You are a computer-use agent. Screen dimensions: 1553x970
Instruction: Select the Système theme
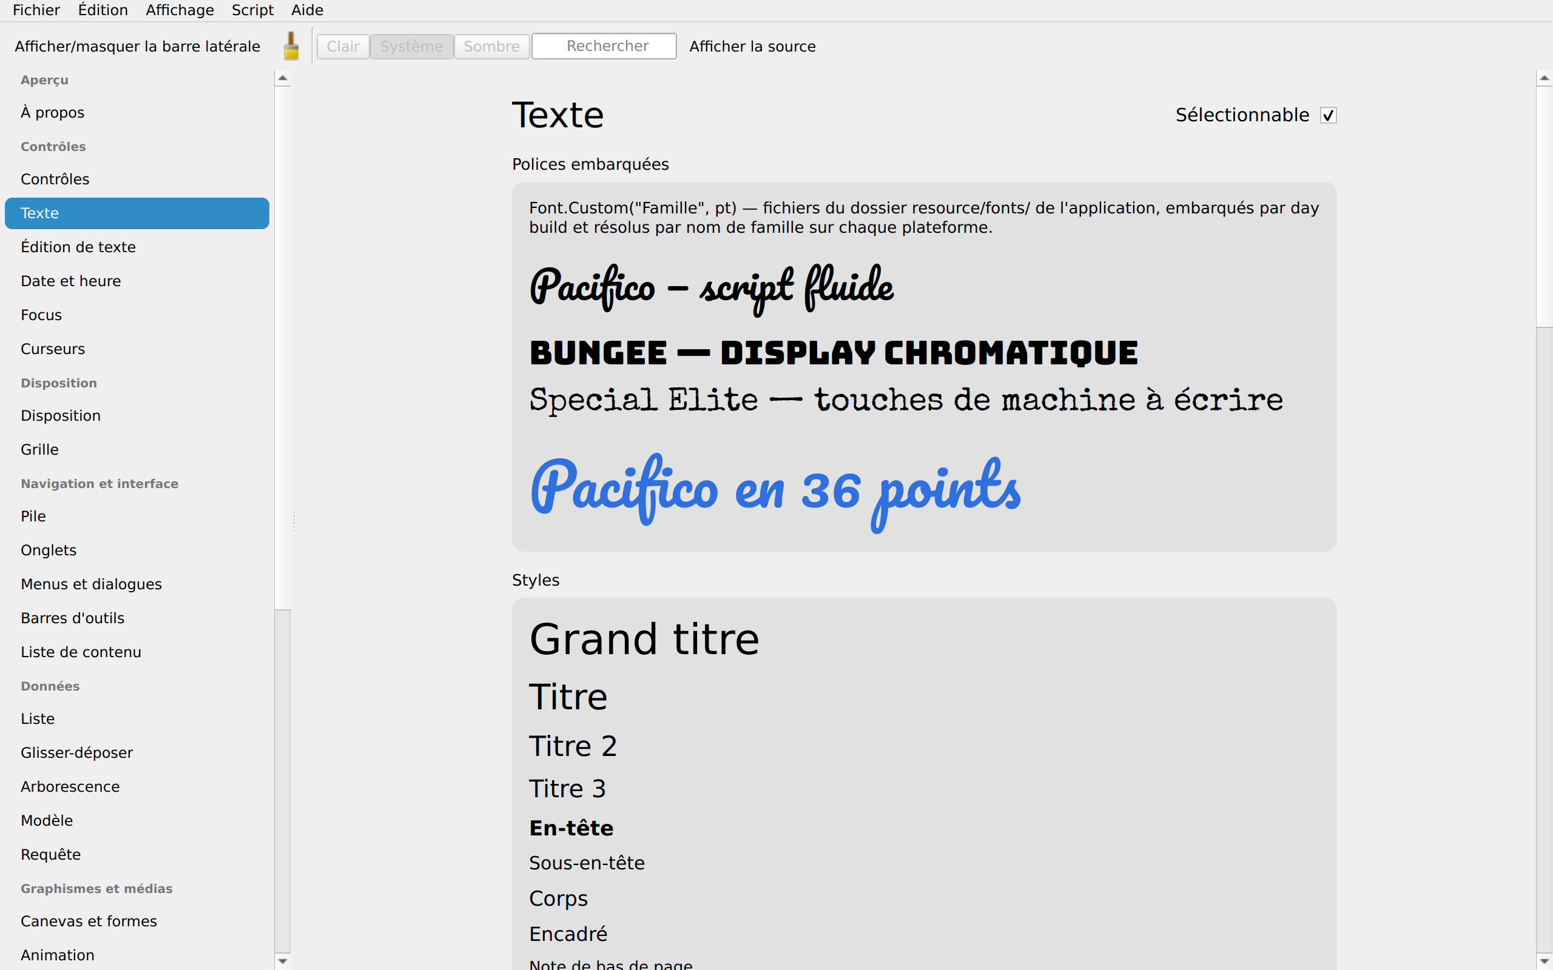(x=411, y=46)
